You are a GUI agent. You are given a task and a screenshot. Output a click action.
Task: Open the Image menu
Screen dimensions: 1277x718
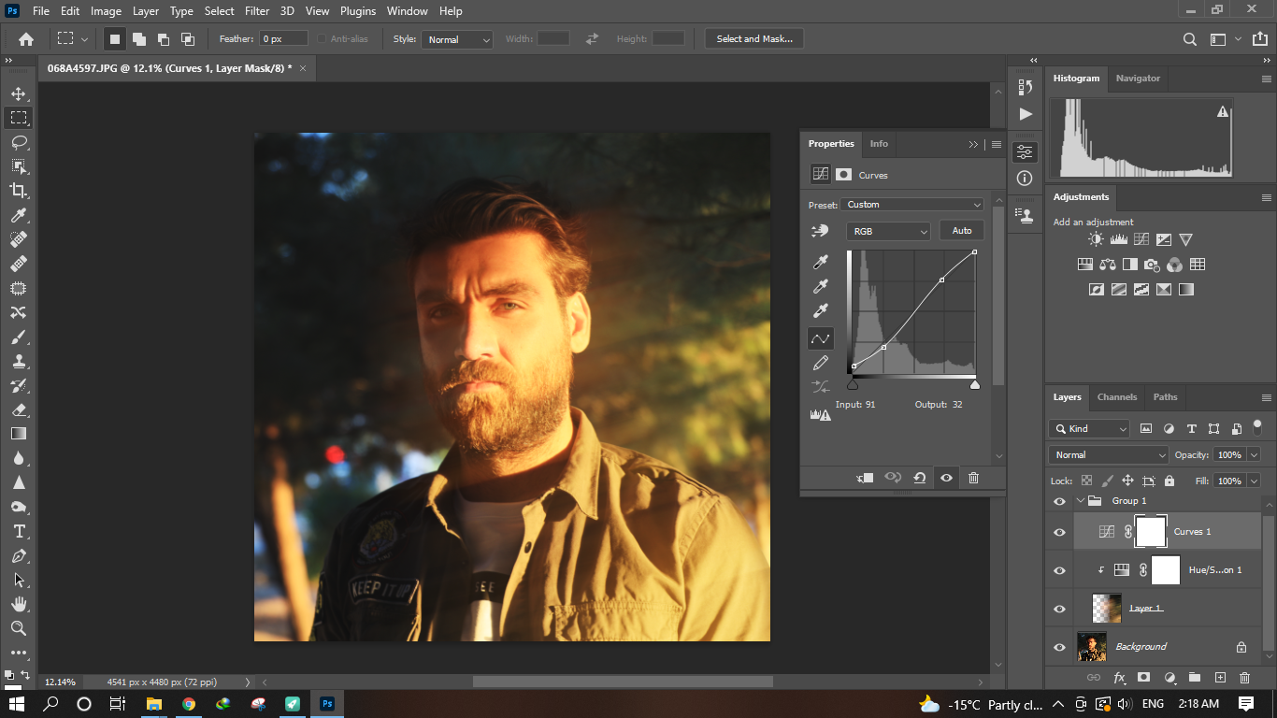coord(106,11)
